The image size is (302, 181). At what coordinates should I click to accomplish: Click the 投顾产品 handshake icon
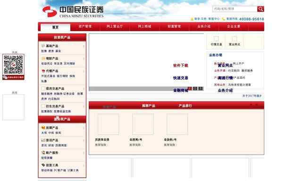pyautogui.click(x=43, y=128)
